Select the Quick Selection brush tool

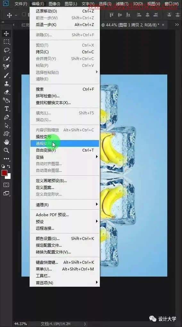tap(6, 58)
